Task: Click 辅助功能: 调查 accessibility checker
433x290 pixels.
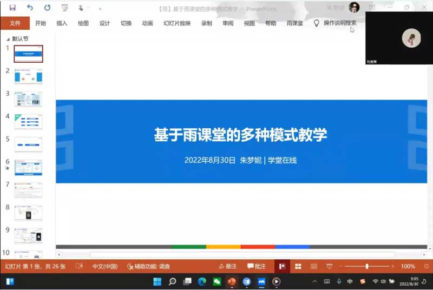Action: pos(148,266)
